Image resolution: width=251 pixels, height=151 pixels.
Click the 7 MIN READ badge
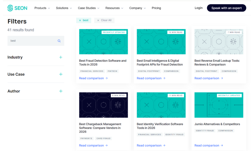click(x=234, y=32)
